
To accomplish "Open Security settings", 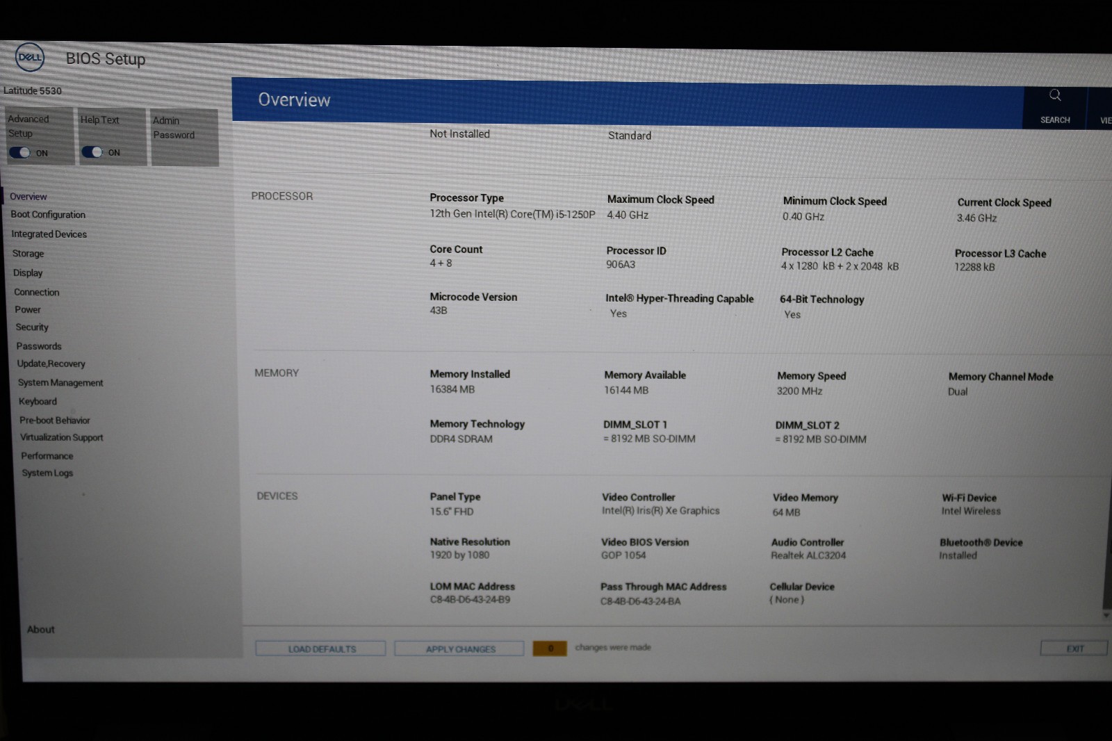I will tap(32, 327).
